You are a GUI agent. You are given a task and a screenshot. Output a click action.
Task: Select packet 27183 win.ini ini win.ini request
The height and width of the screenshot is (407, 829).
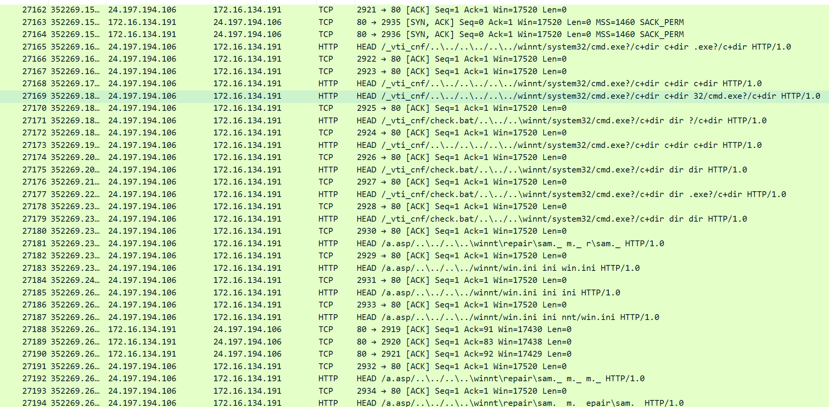(414, 268)
